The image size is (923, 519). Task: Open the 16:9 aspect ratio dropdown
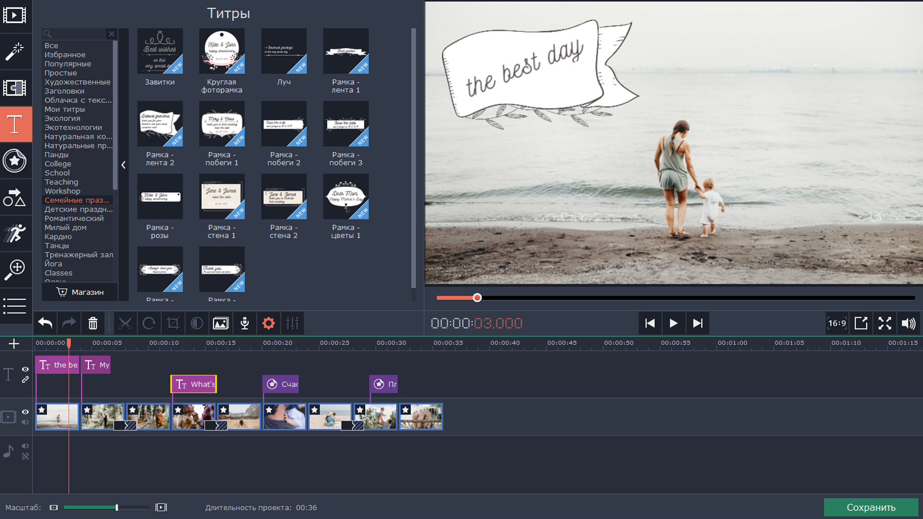(x=836, y=323)
